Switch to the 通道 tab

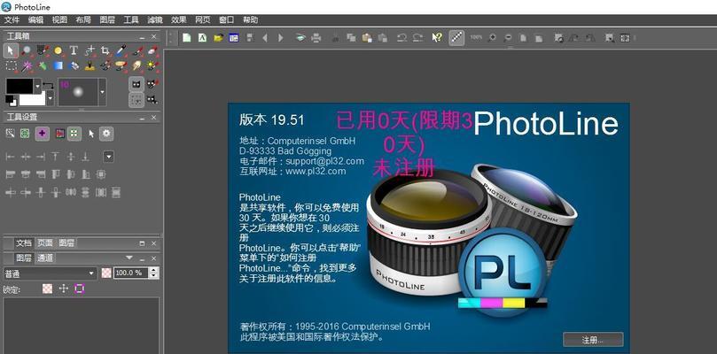(45, 258)
